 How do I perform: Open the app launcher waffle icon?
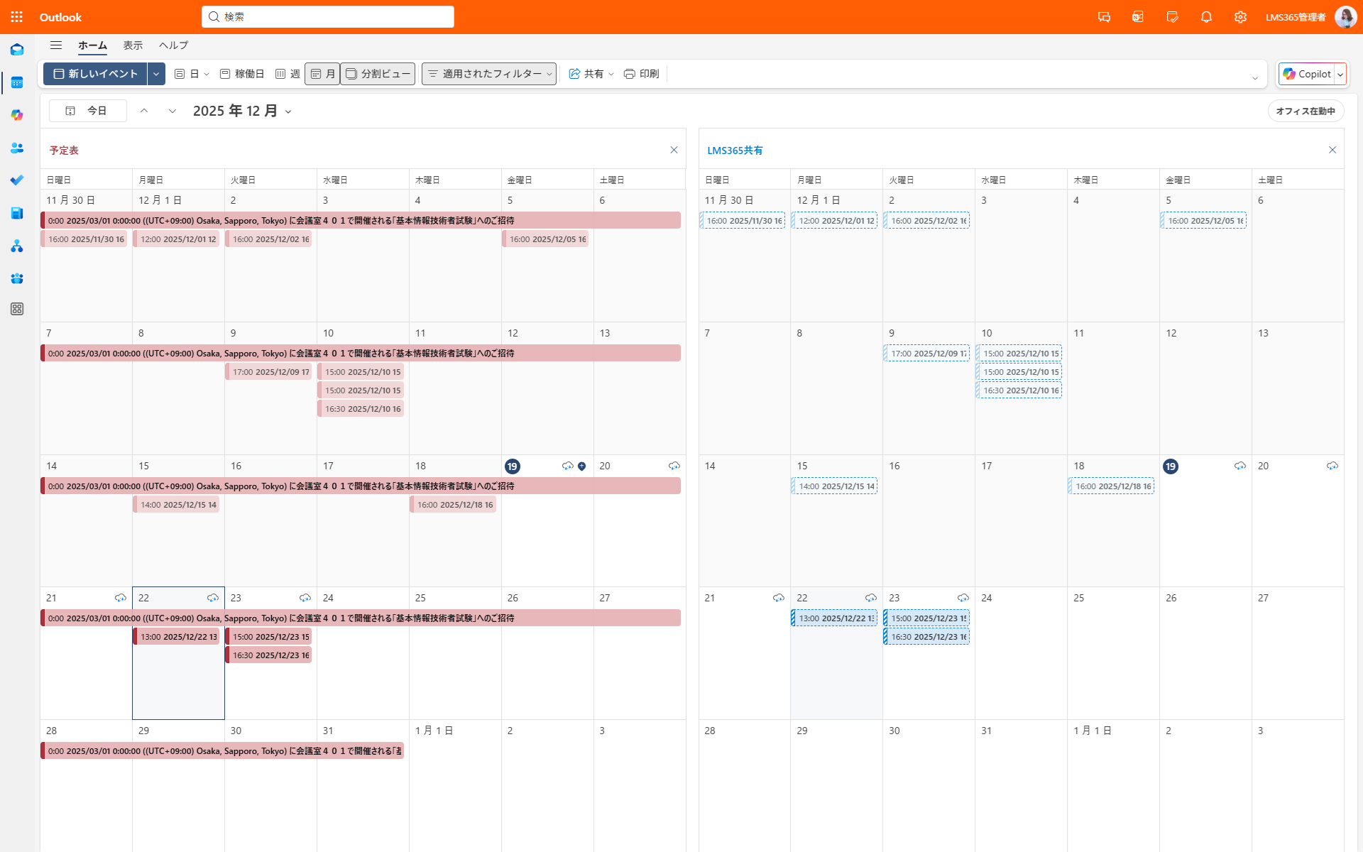point(17,17)
